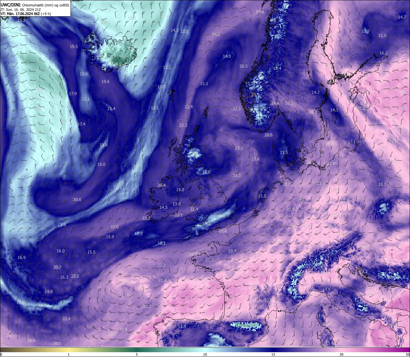The image size is (410, 357).
Task: Click the 10 label on the color scale
Action: pos(205,354)
